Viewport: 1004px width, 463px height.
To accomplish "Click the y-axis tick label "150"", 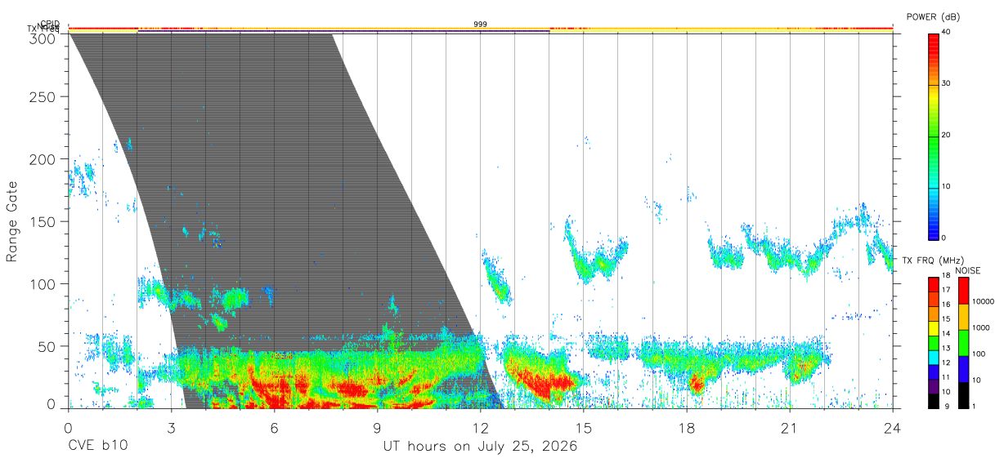I will 44,221.
